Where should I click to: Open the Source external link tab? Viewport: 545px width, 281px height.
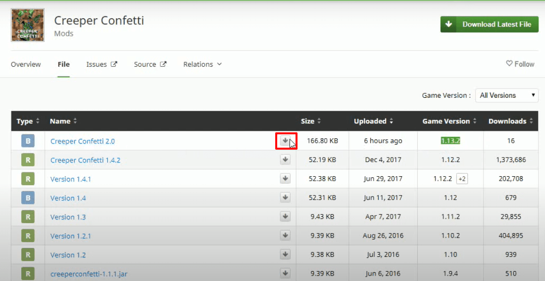[x=150, y=64]
